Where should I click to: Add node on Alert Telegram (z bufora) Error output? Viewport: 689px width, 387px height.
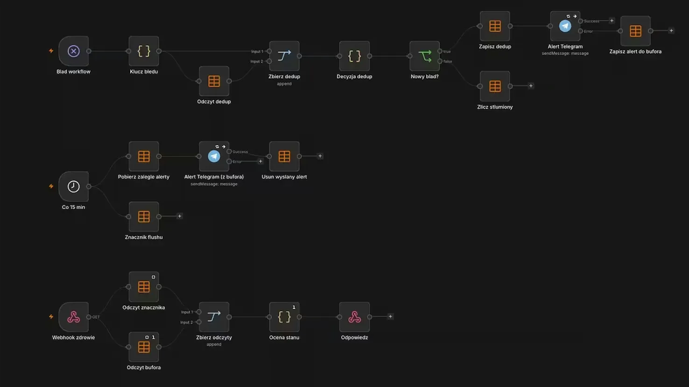pyautogui.click(x=260, y=161)
